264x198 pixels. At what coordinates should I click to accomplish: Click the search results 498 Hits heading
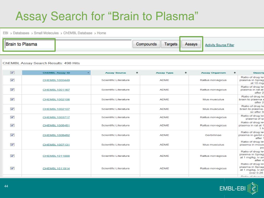pos(41,63)
